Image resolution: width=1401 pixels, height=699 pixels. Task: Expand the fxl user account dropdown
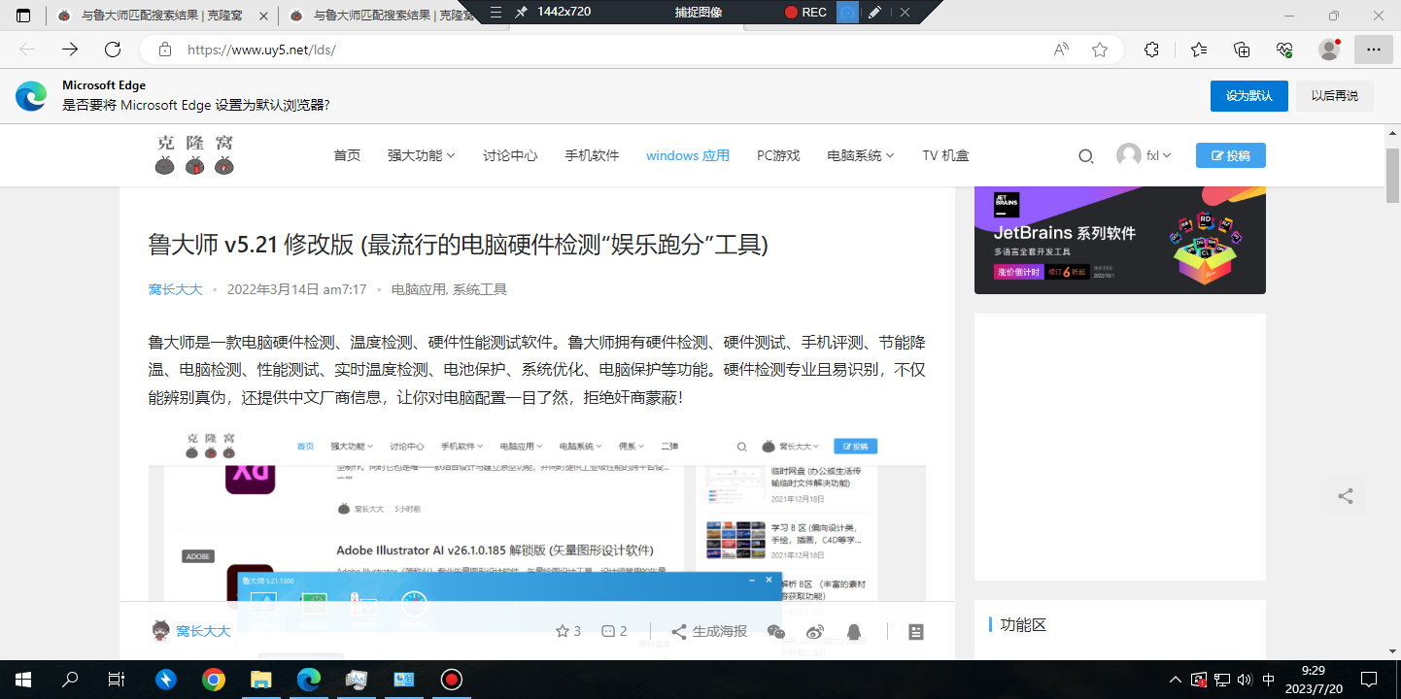click(1145, 155)
